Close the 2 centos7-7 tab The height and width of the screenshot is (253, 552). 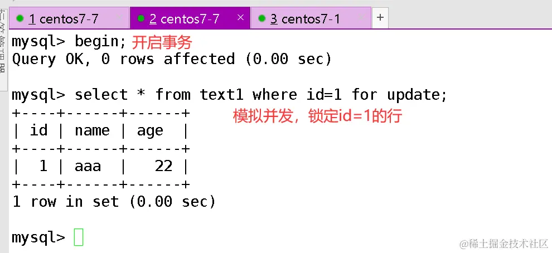[x=240, y=18]
